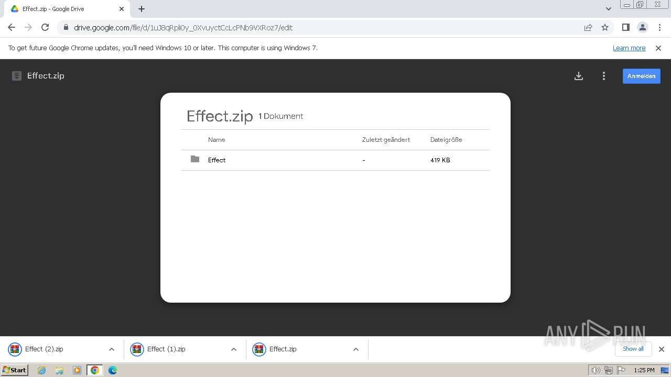Click the 1:25 PM system clock
The height and width of the screenshot is (377, 671).
[x=644, y=370]
